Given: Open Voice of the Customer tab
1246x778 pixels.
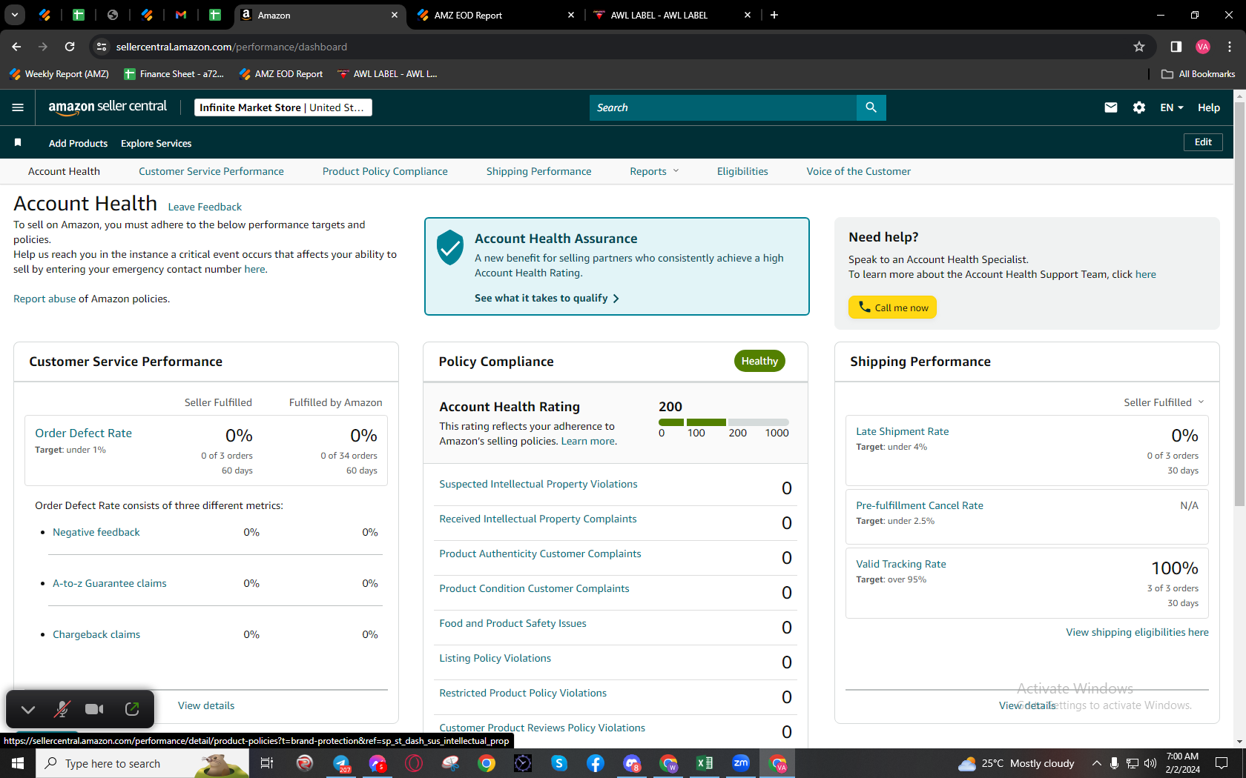Looking at the screenshot, I should click(859, 171).
